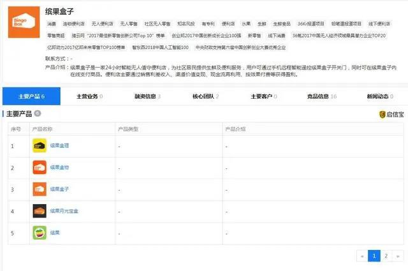Click the 产品名称 column header
Screen dimensions: 408x271
click(x=42, y=129)
